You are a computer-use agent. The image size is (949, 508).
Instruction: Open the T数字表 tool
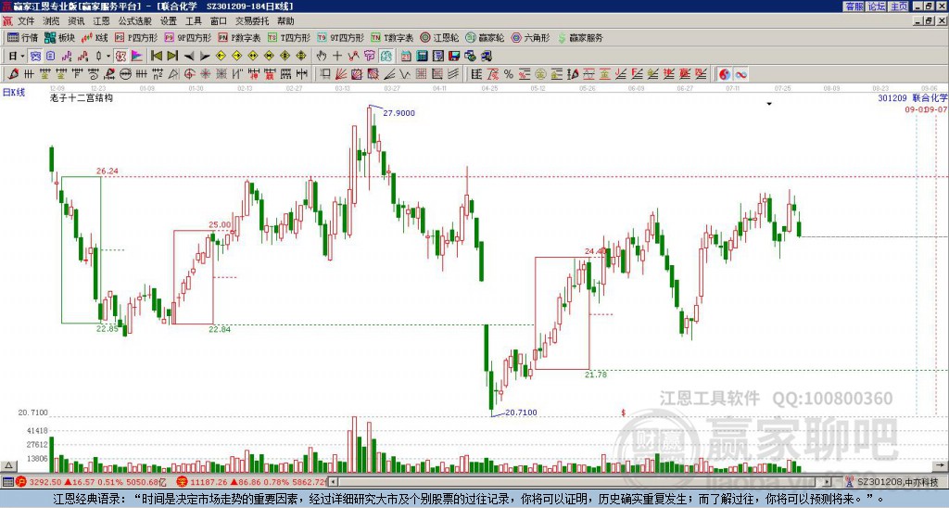[392, 37]
